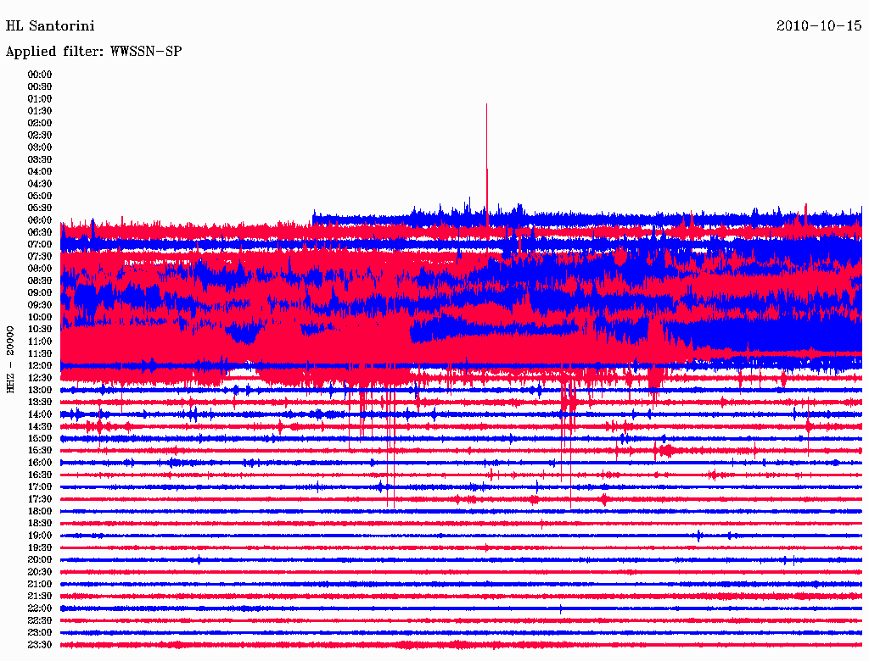
Task: Click the '22:30' time label
Action: tap(40, 620)
